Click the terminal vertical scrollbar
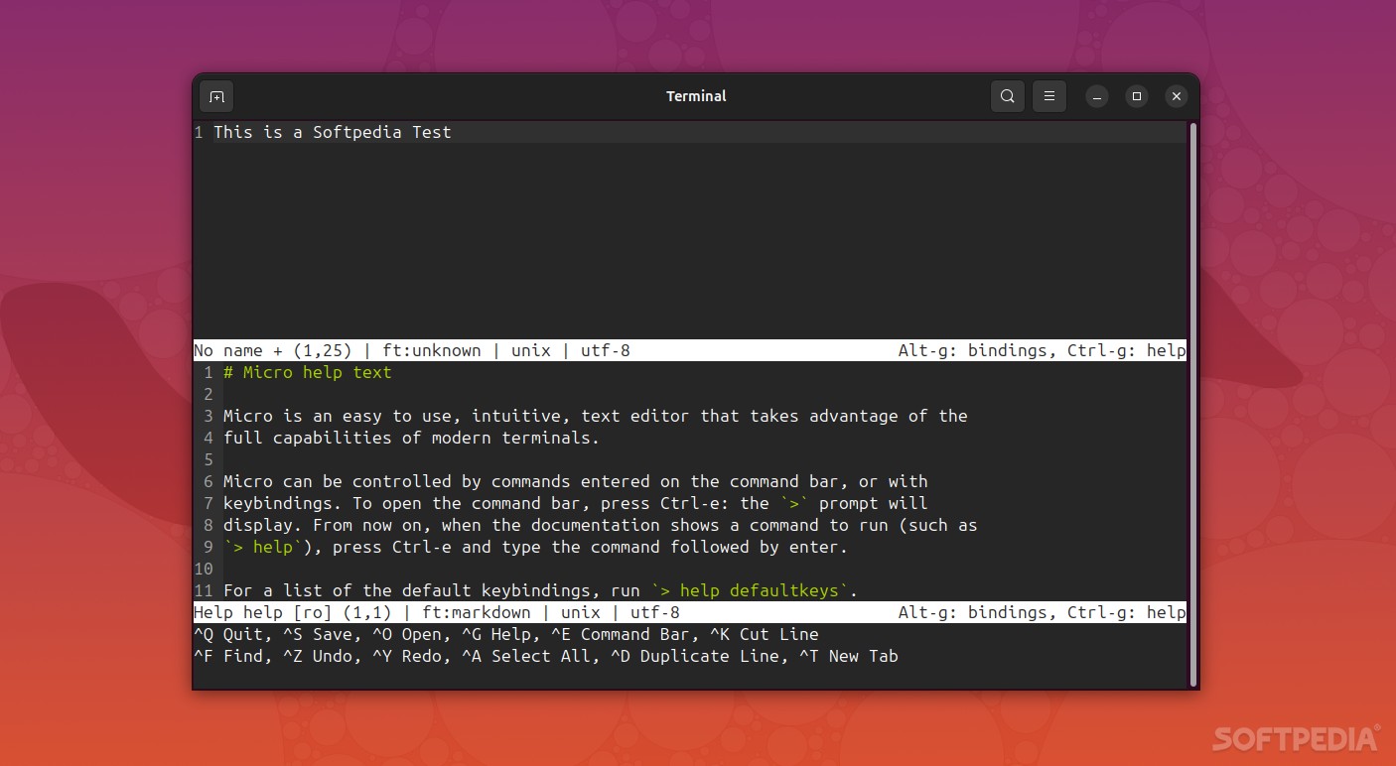 tap(1193, 404)
